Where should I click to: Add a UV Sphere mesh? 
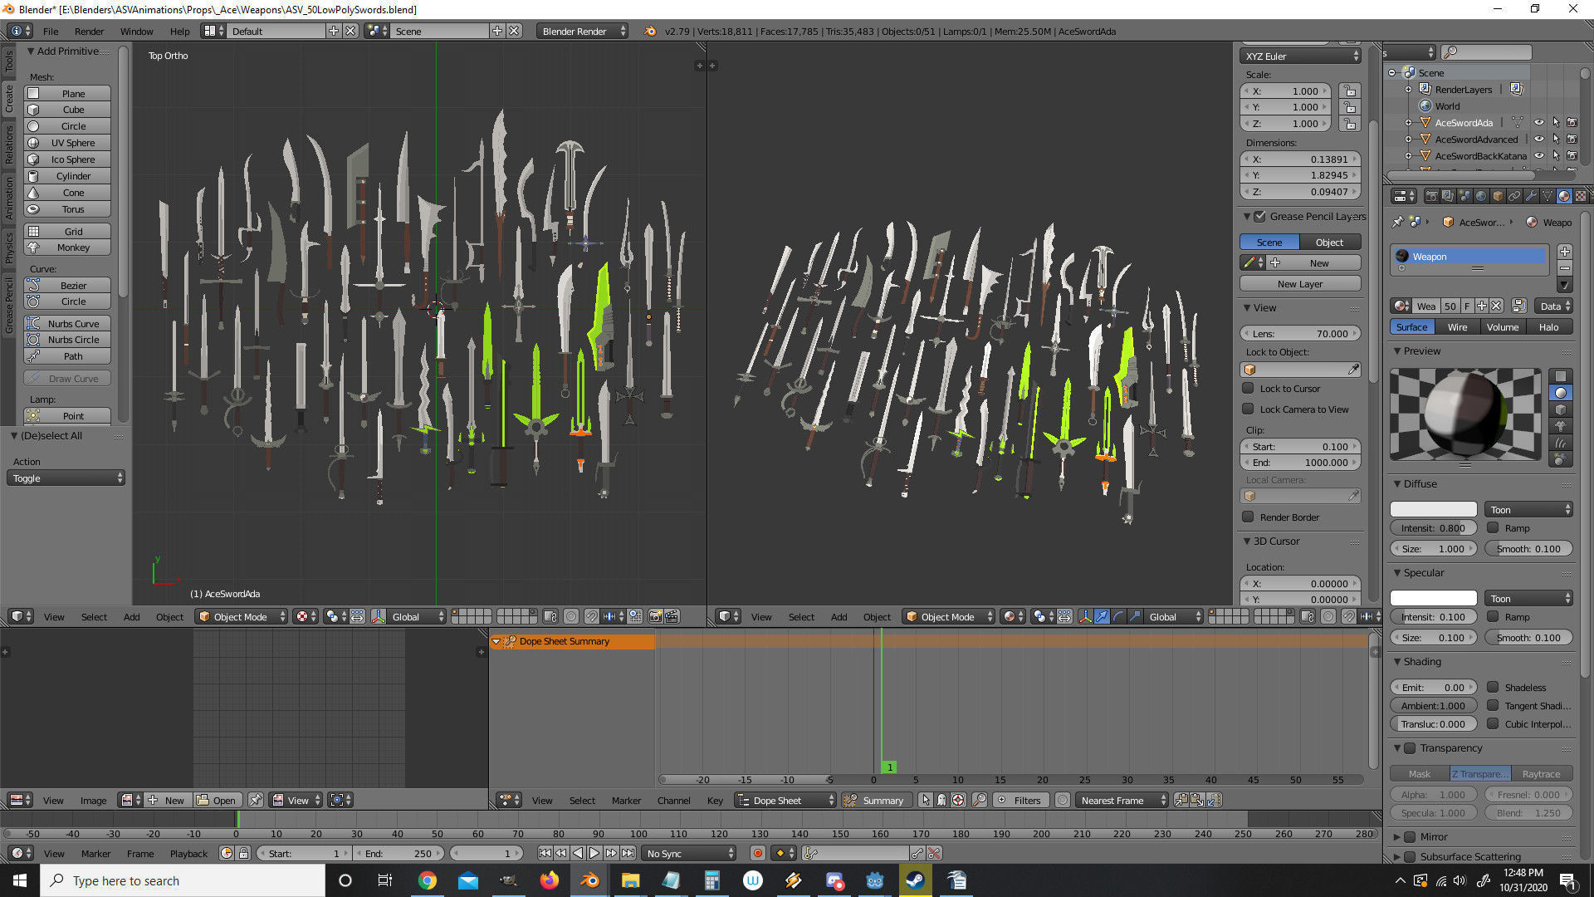[67, 143]
